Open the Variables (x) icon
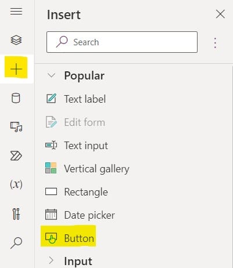 (16, 184)
